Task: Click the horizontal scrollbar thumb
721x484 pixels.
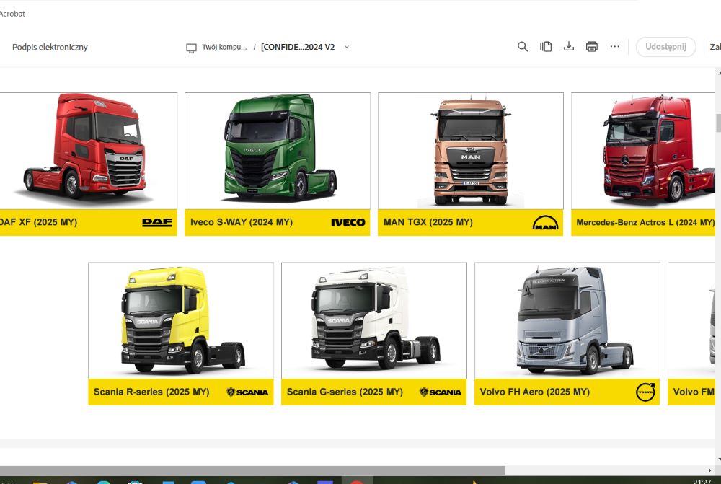Action: point(252,470)
